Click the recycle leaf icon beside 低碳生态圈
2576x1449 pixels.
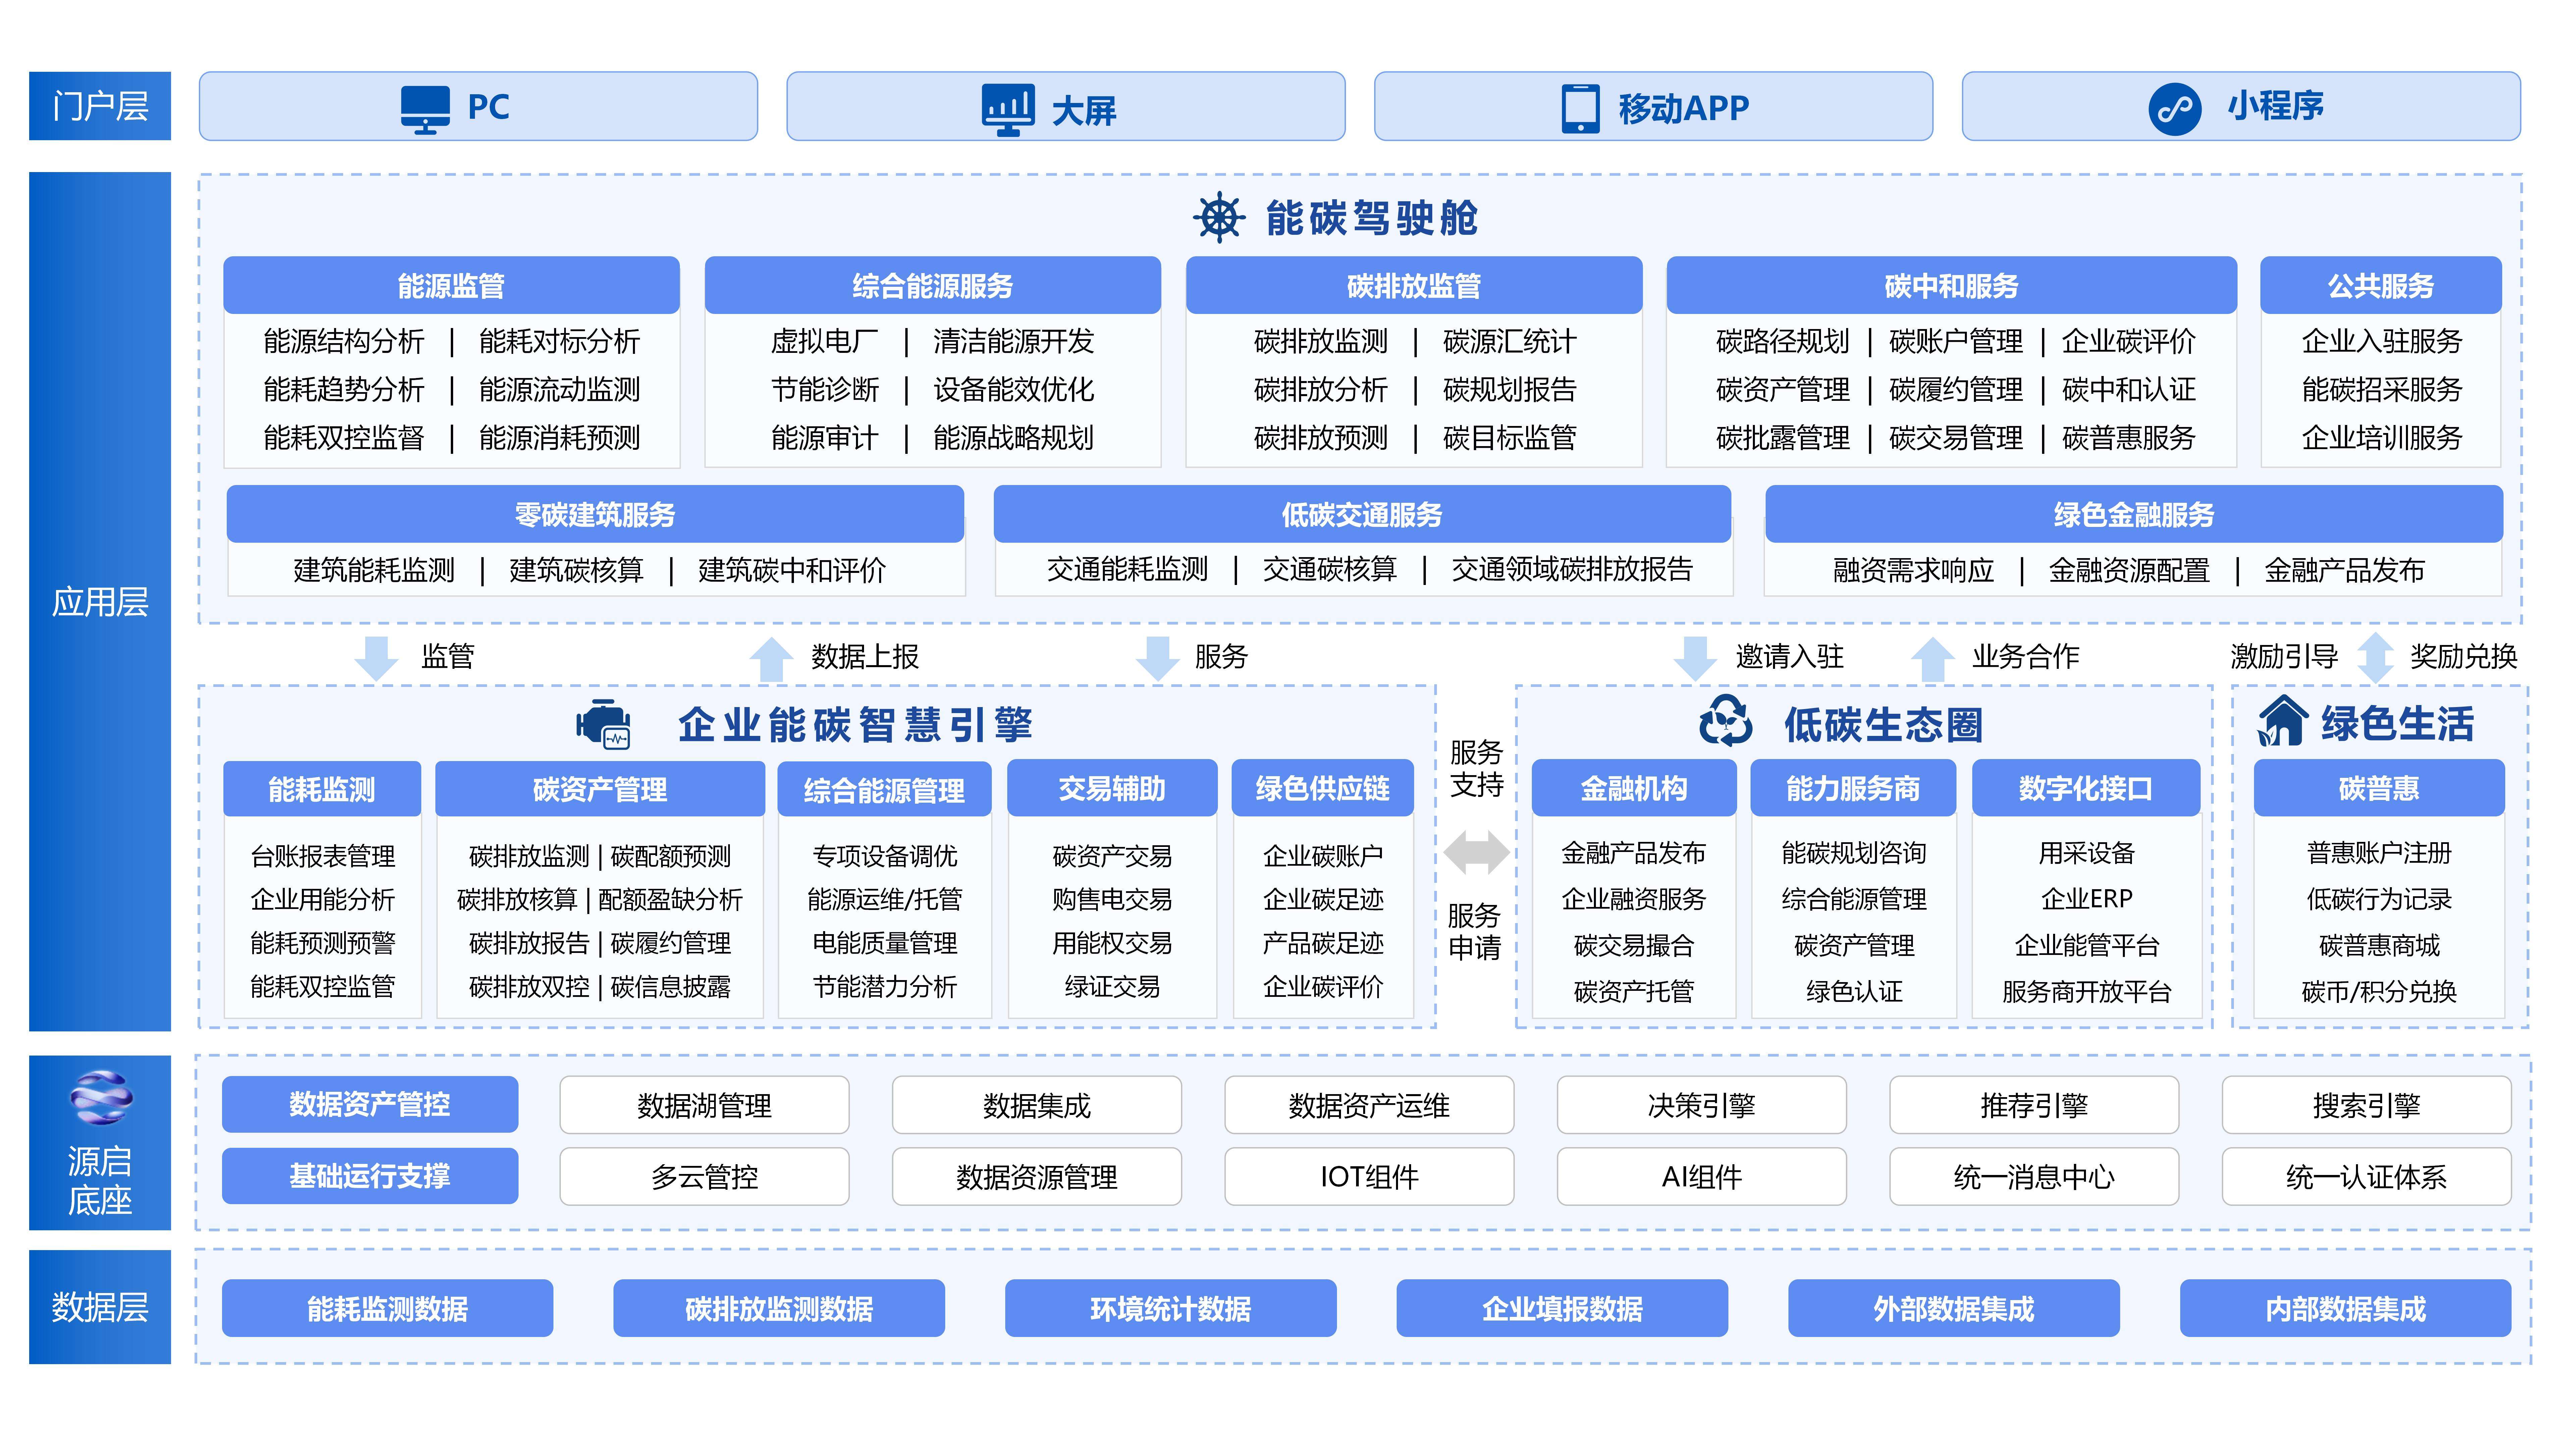pos(1726,721)
